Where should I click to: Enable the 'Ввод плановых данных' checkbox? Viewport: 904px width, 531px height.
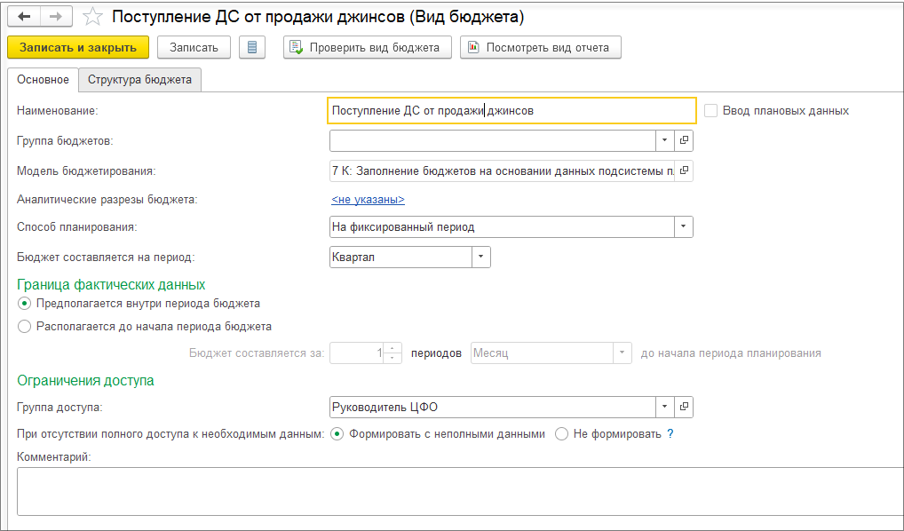(710, 111)
